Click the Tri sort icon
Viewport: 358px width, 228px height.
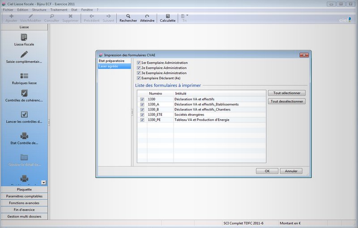coord(183,16)
